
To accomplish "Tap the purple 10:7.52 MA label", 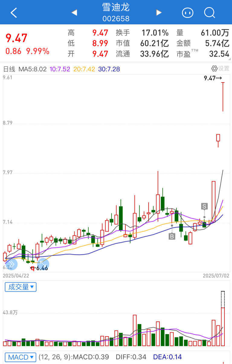I will [60, 69].
